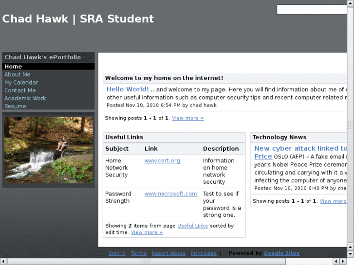Click the Print page link
This screenshot has height=265, width=354.
point(204,253)
